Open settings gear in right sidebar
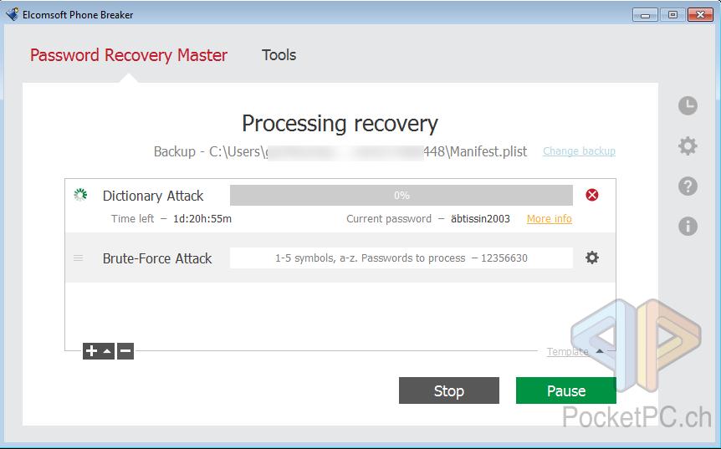The image size is (721, 449). pos(688,146)
